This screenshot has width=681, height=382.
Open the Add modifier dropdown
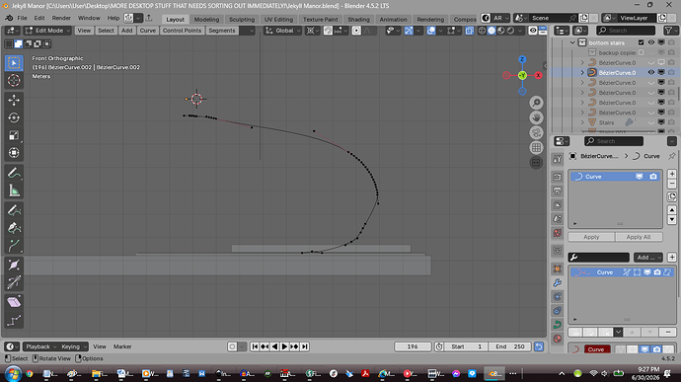(648, 258)
